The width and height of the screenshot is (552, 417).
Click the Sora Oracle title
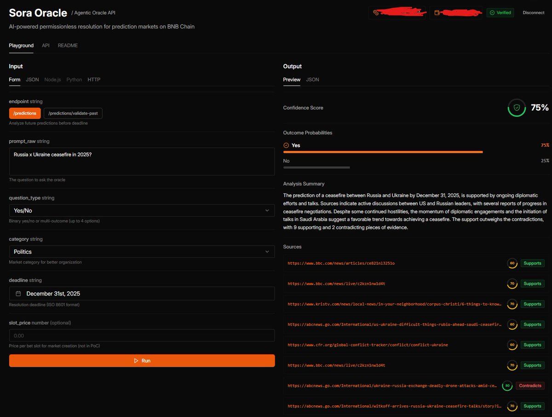point(38,13)
